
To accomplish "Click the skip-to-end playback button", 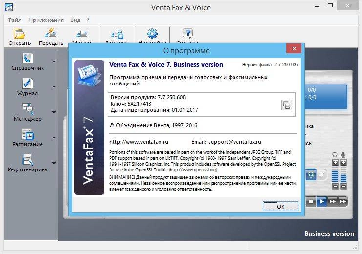I will pos(343,202).
